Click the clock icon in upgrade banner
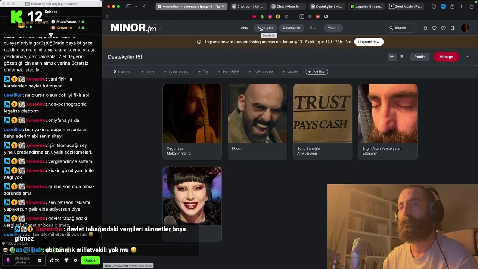 coord(199,42)
